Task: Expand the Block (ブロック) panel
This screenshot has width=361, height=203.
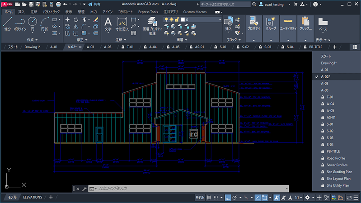Action: click(234, 40)
